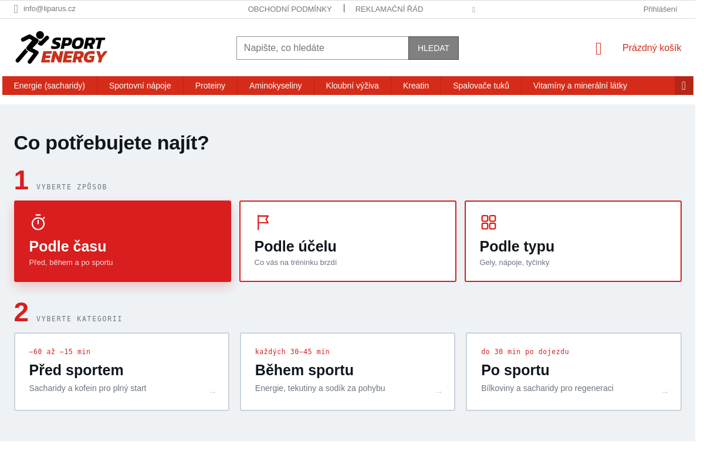Click the HLEDAT search button
The width and height of the screenshot is (704, 469).
[434, 48]
